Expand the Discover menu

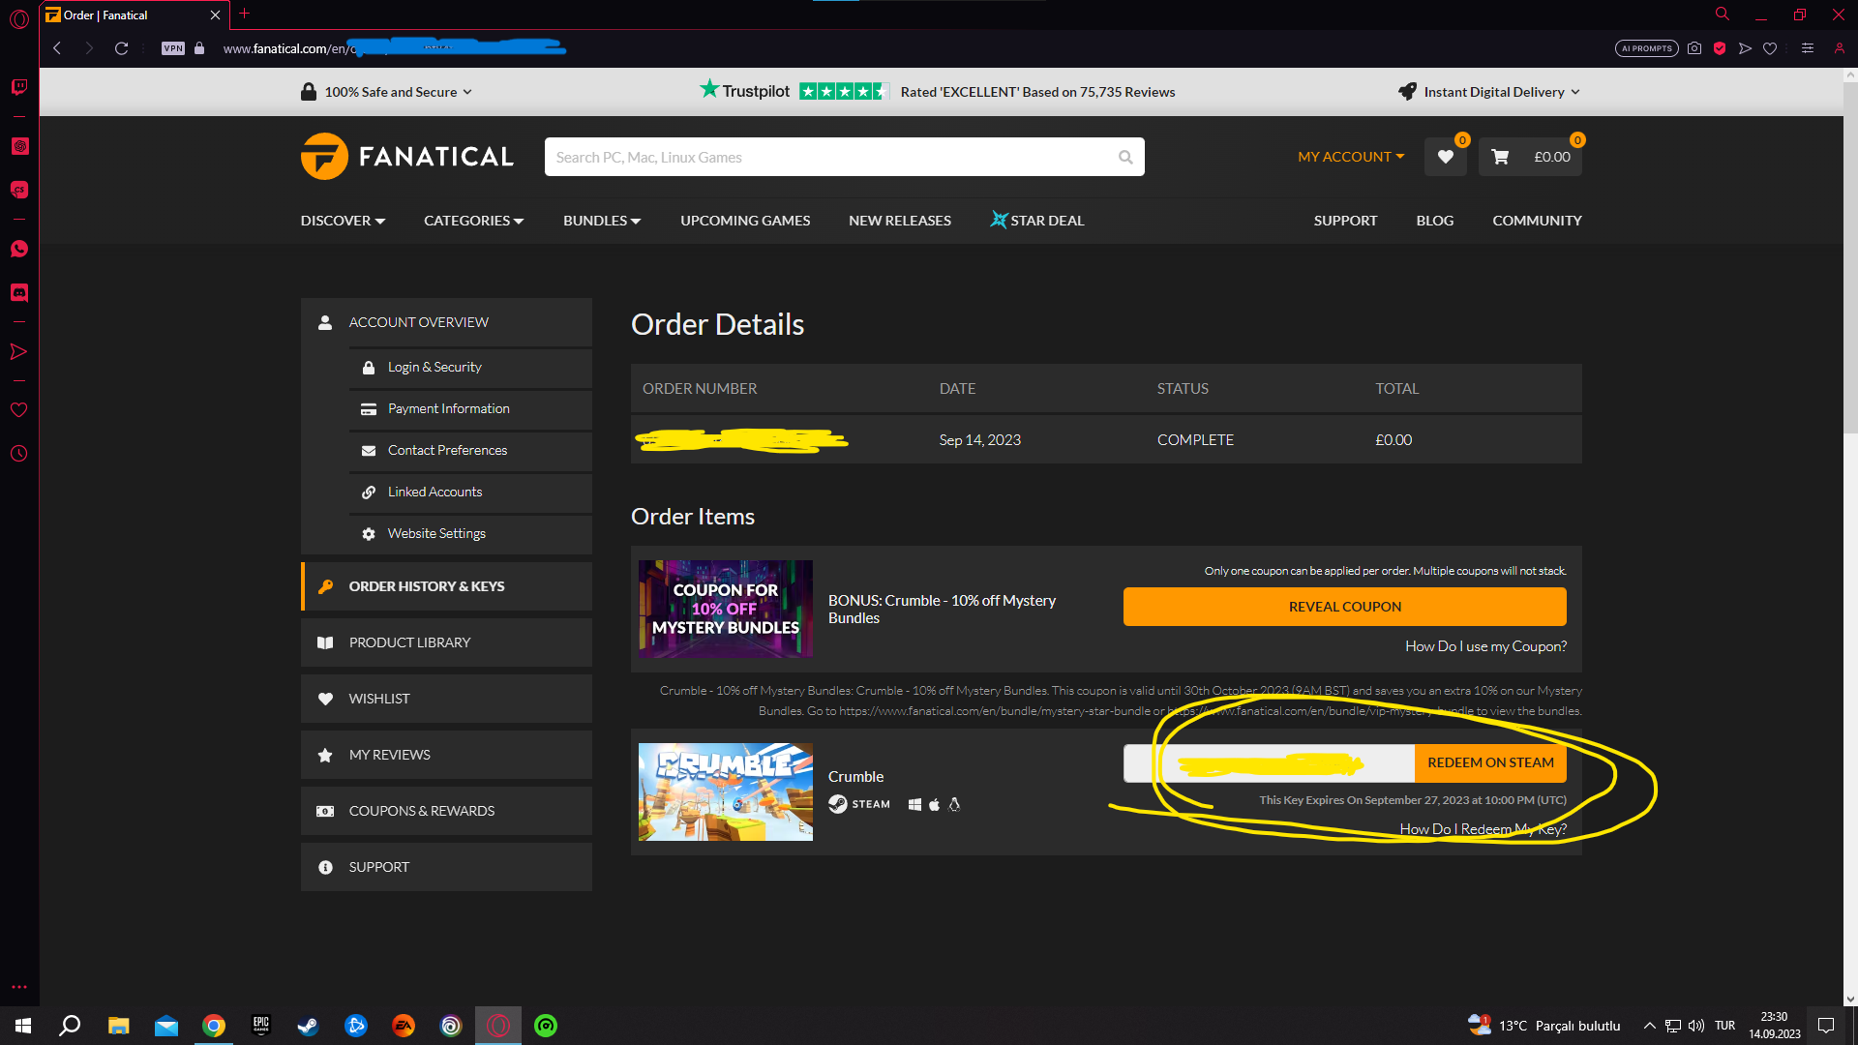(343, 221)
